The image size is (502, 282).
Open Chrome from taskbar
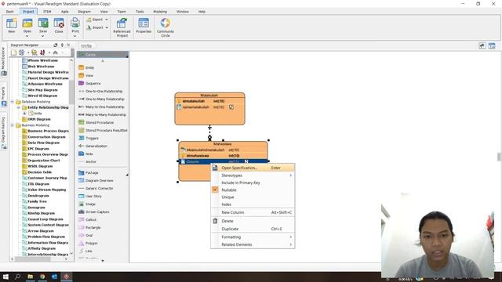pyautogui.click(x=42, y=277)
